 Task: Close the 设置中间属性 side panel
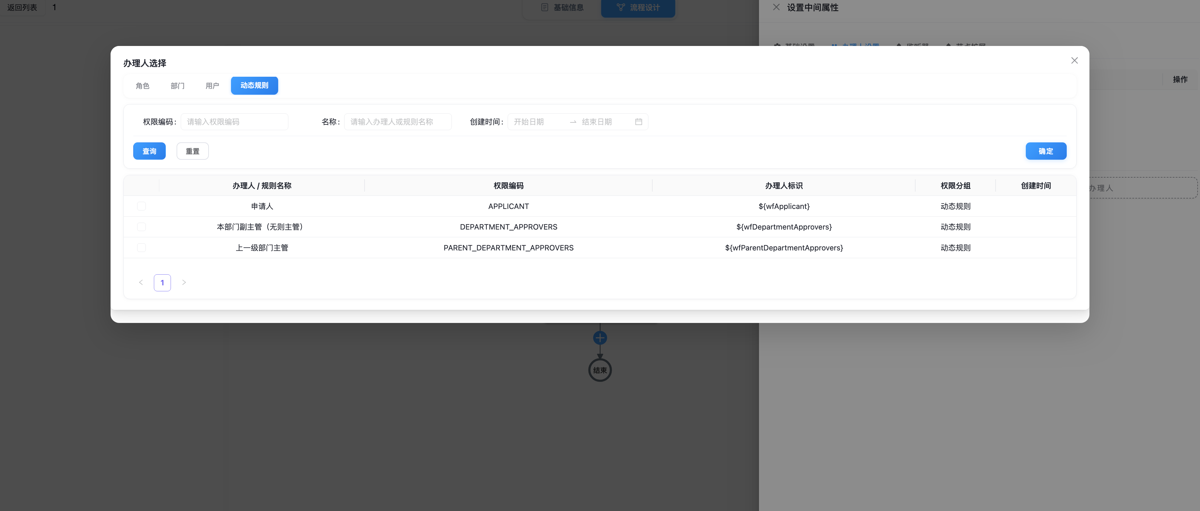click(x=776, y=7)
